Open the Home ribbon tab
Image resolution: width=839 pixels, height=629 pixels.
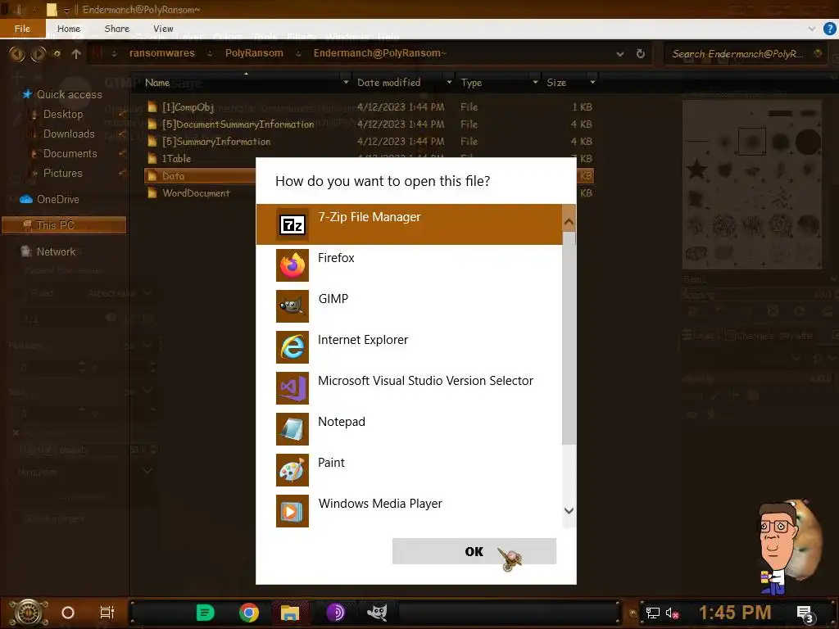coord(69,29)
